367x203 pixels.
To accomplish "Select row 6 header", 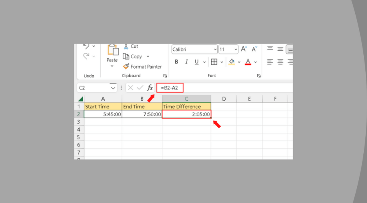I will click(x=79, y=145).
